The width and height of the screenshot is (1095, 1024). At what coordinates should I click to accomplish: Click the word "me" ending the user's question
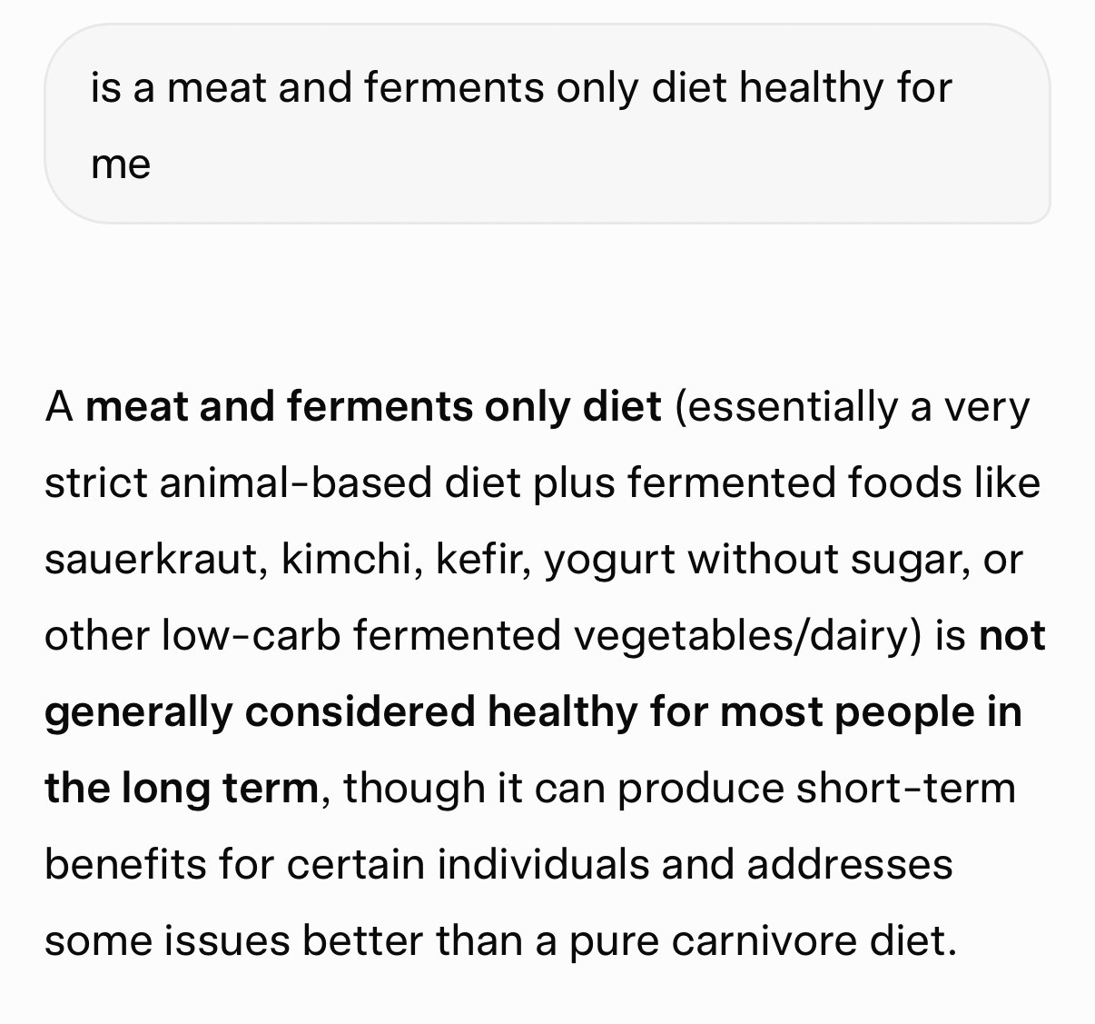click(121, 164)
